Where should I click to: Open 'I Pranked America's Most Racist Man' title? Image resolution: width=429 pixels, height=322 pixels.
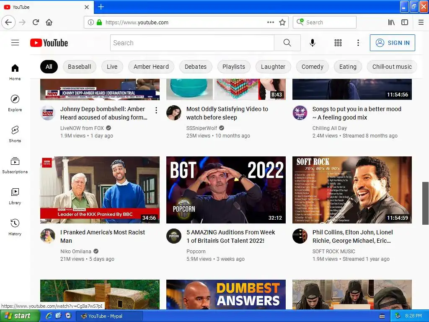[103, 236]
